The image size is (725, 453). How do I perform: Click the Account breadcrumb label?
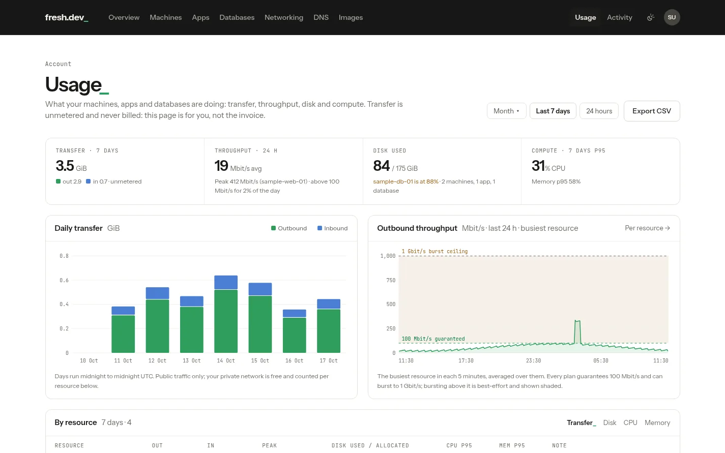pyautogui.click(x=58, y=64)
